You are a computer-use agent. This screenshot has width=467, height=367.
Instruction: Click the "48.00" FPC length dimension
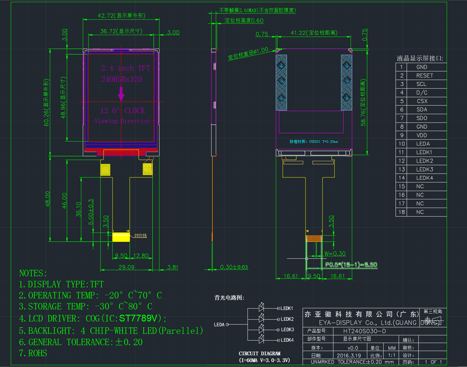coord(48,199)
